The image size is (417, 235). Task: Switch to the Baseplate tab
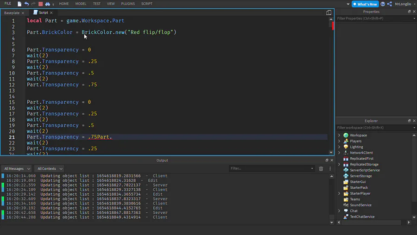coord(12,13)
